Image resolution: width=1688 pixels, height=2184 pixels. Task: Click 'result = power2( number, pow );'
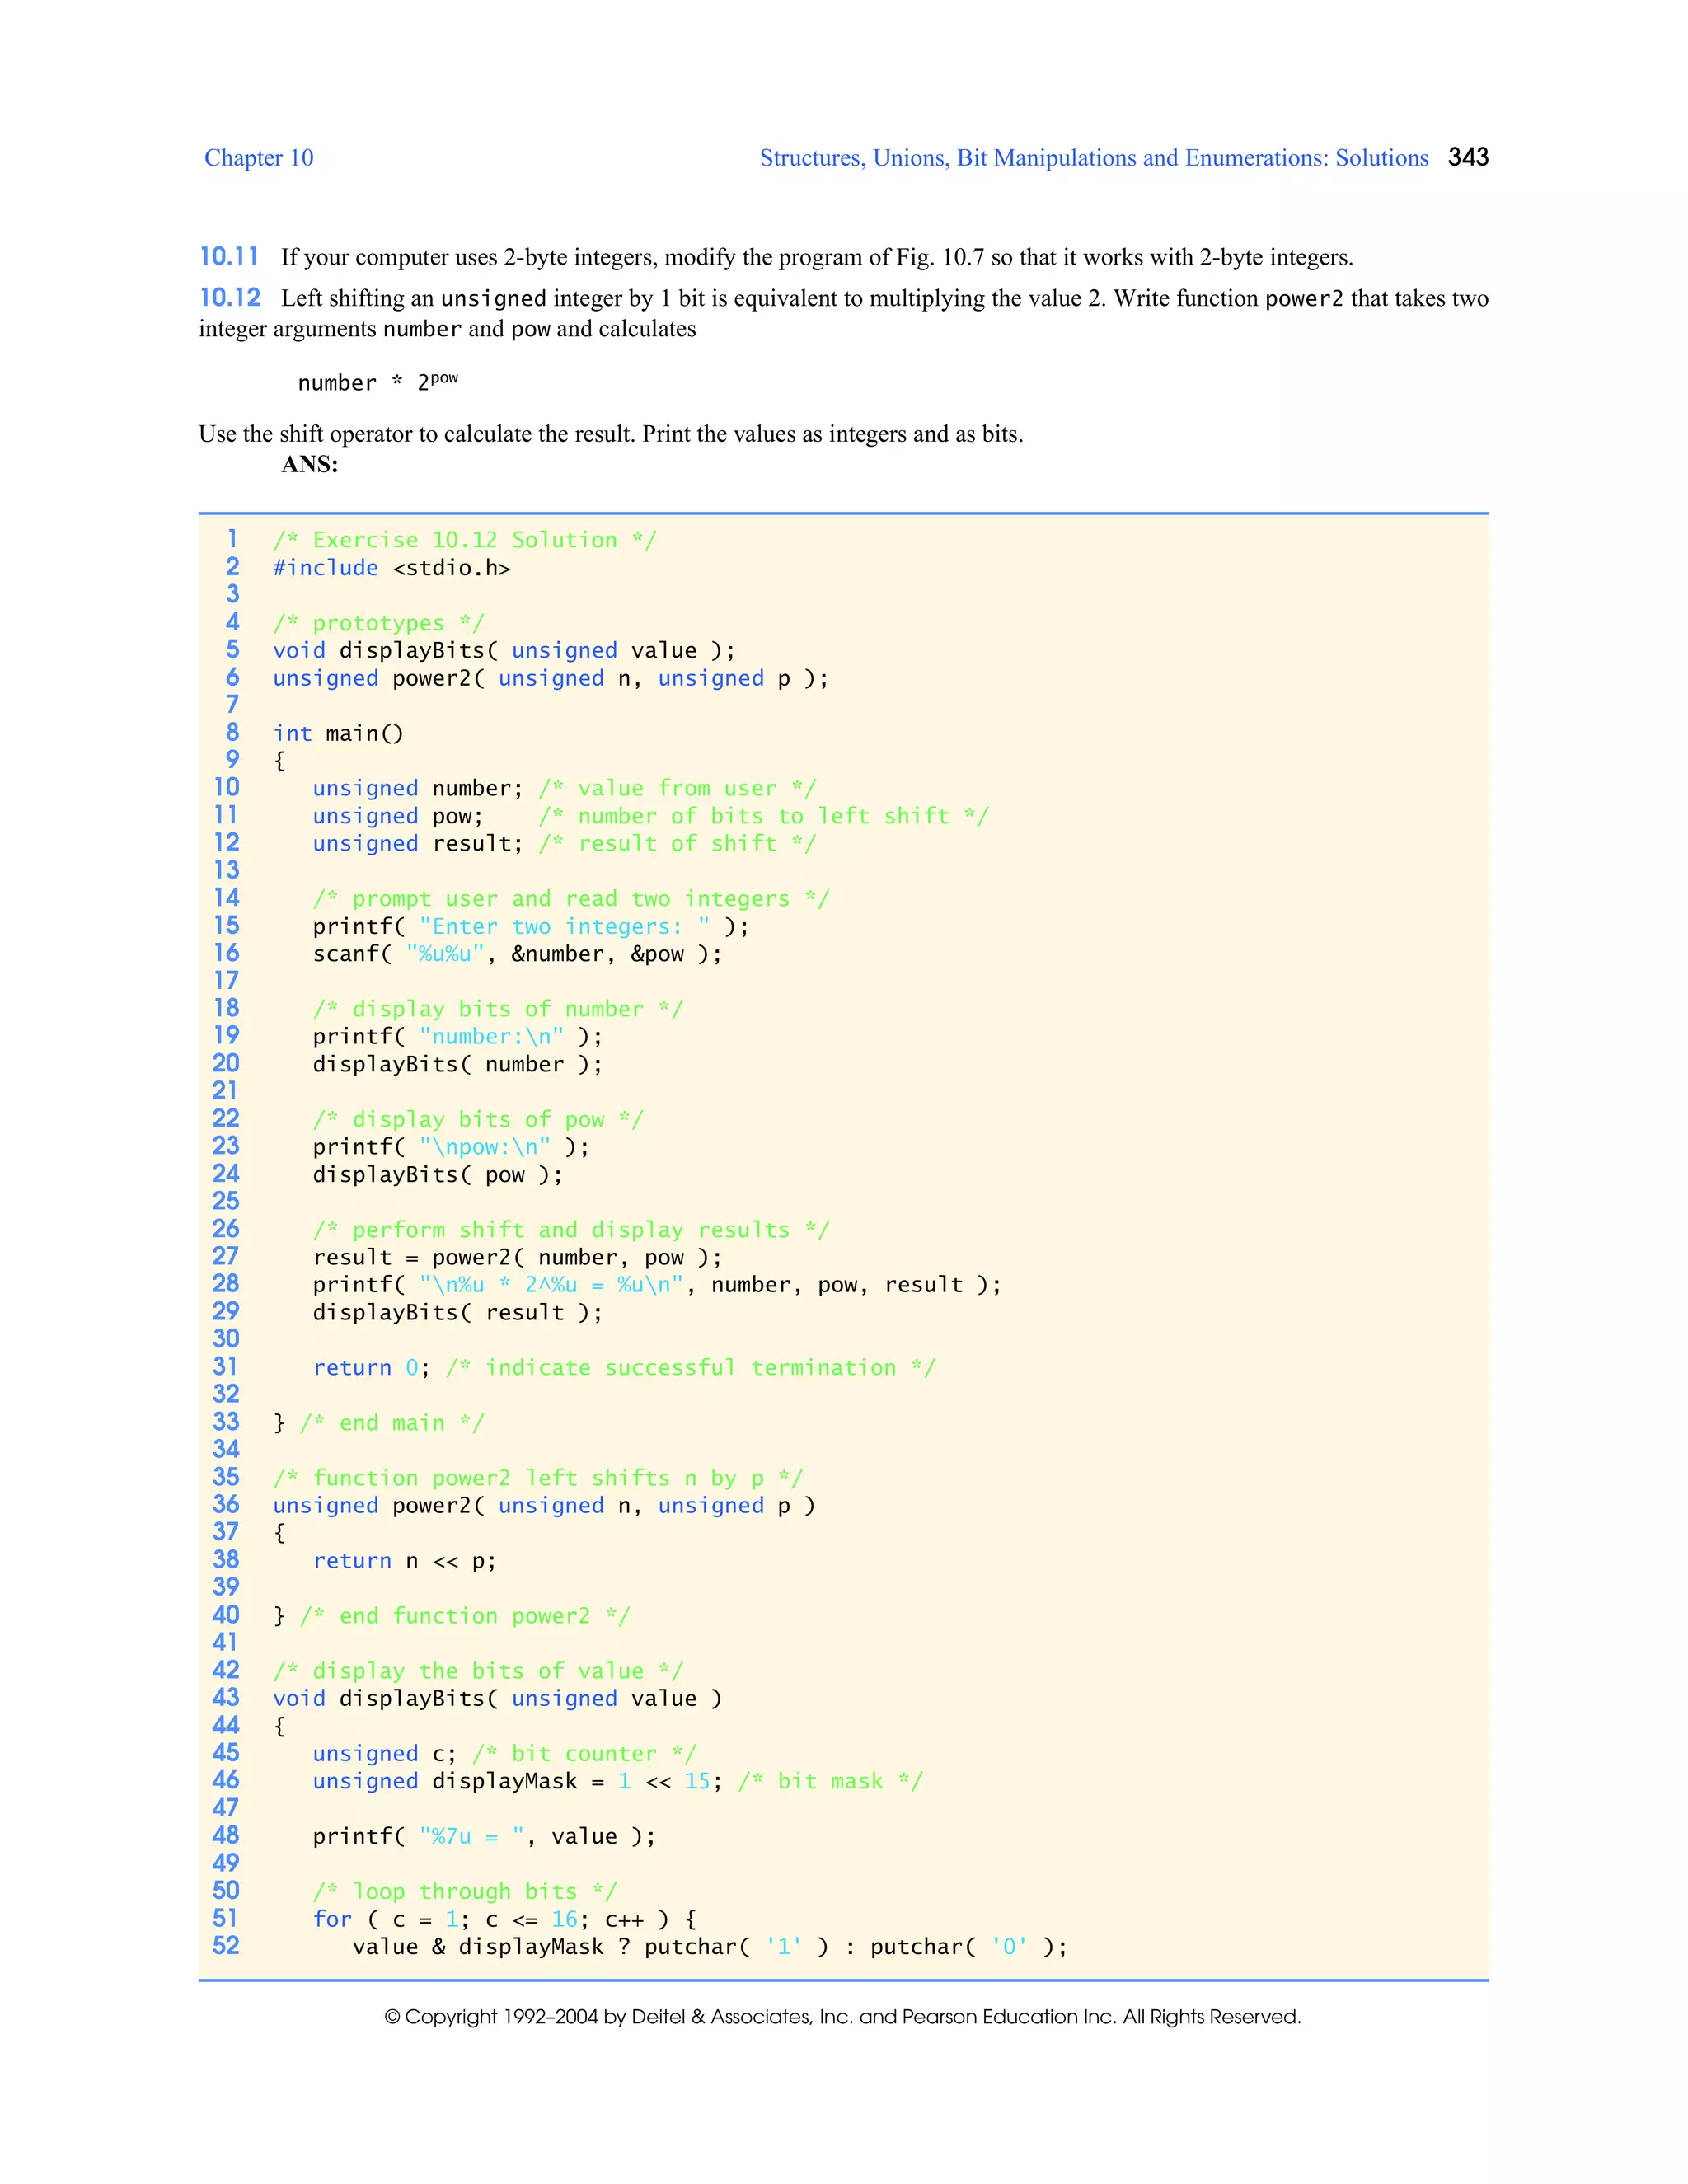(x=517, y=1258)
